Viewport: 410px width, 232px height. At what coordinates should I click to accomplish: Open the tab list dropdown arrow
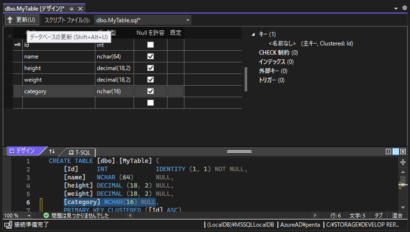pyautogui.click(x=396, y=9)
